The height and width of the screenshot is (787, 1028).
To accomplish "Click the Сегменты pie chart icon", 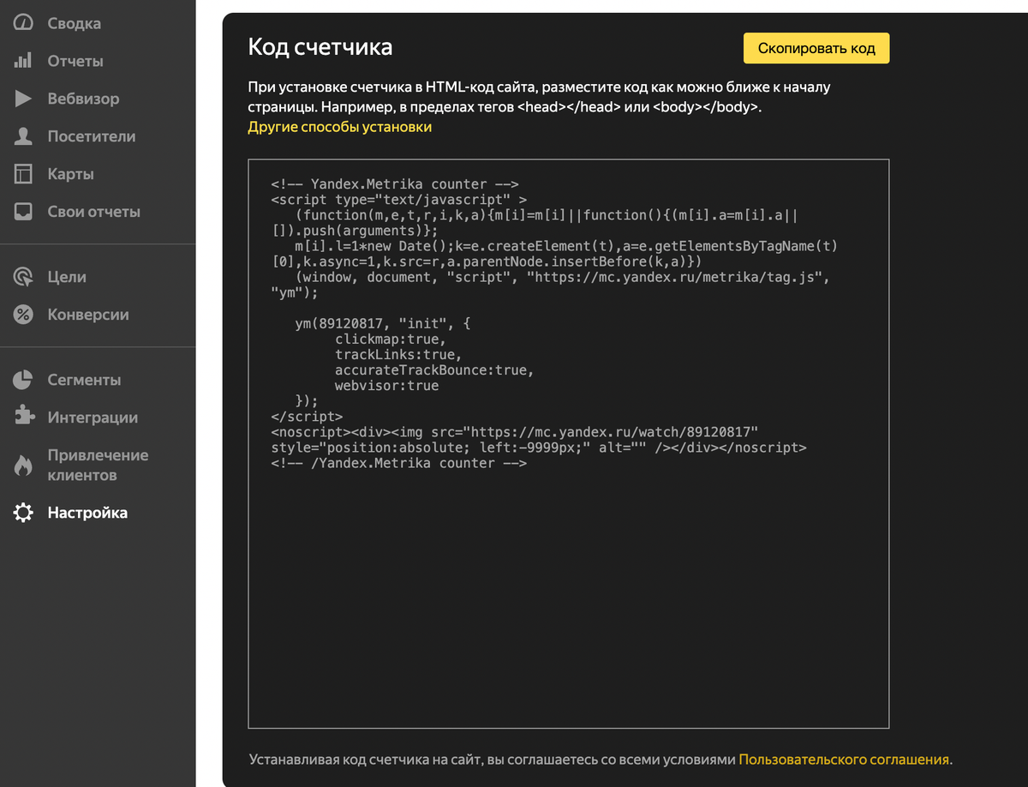I will pos(23,380).
